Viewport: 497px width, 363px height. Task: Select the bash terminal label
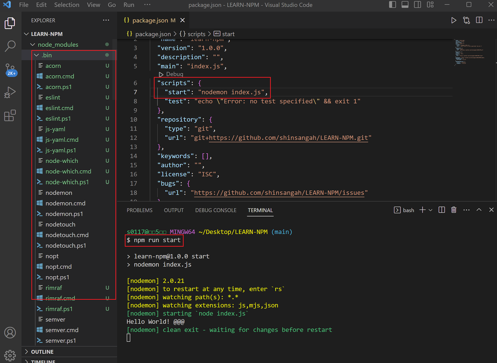pos(404,210)
